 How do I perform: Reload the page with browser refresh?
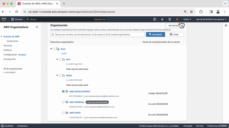[x=16, y=12]
